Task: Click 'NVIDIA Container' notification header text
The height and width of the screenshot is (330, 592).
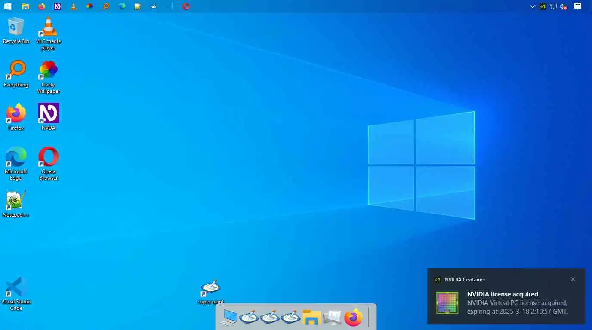Action: pos(465,280)
